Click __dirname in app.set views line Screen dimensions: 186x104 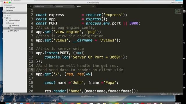tap(83, 40)
